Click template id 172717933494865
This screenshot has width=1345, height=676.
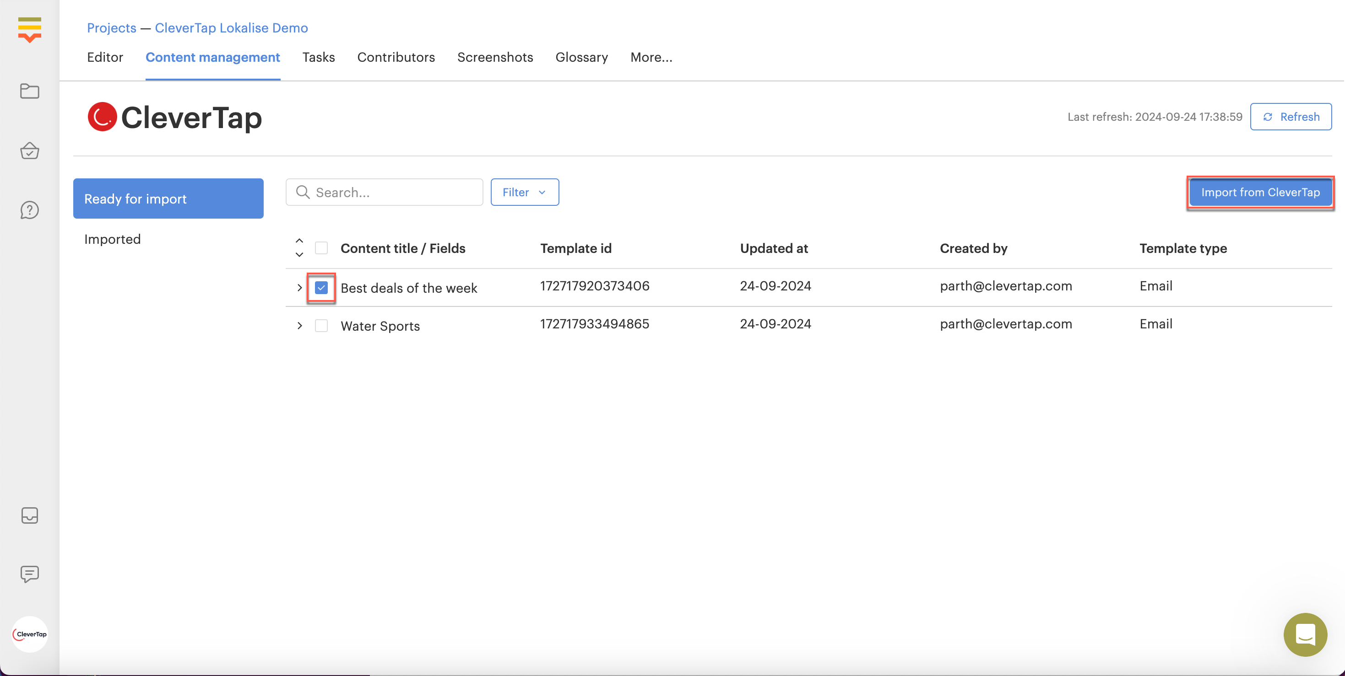coord(594,323)
